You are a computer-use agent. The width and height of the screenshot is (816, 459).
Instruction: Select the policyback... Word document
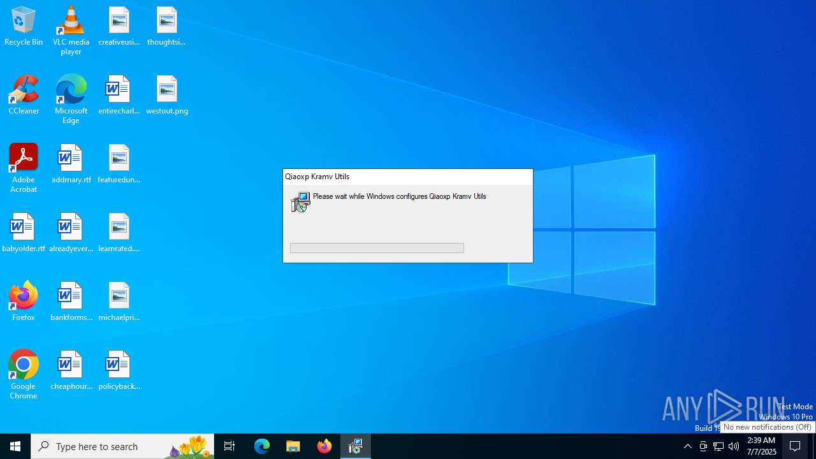point(119,371)
